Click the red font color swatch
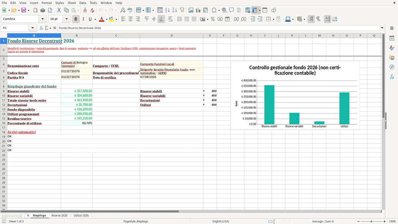 [102, 19]
